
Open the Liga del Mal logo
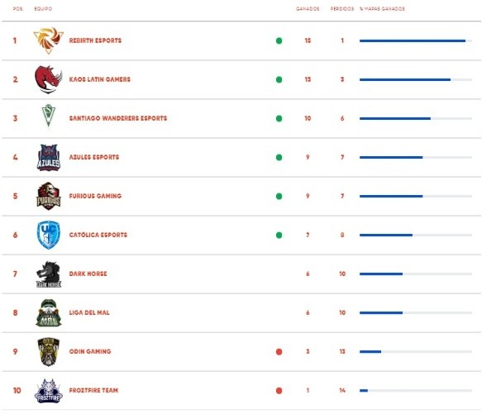49,313
